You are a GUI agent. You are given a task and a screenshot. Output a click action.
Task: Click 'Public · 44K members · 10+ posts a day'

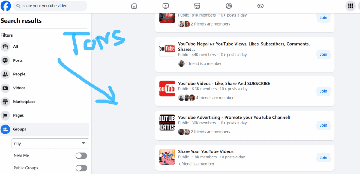(x=212, y=55)
